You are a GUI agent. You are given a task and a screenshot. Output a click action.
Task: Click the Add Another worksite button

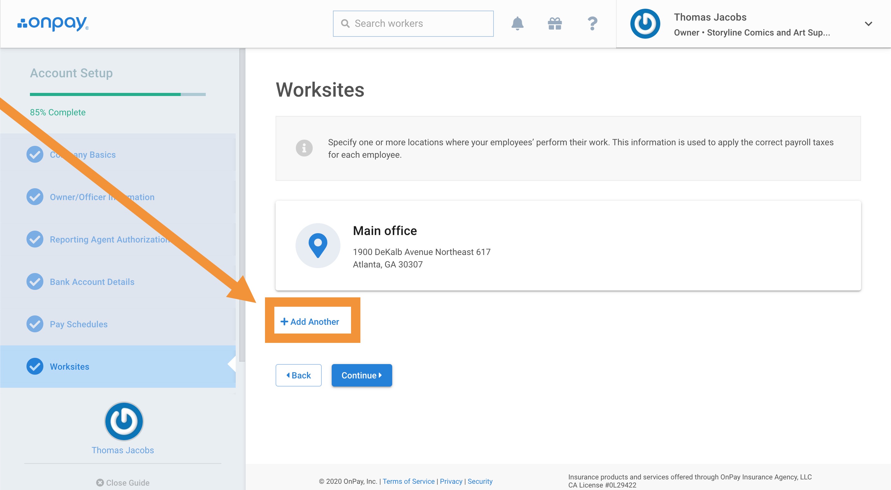pos(310,322)
